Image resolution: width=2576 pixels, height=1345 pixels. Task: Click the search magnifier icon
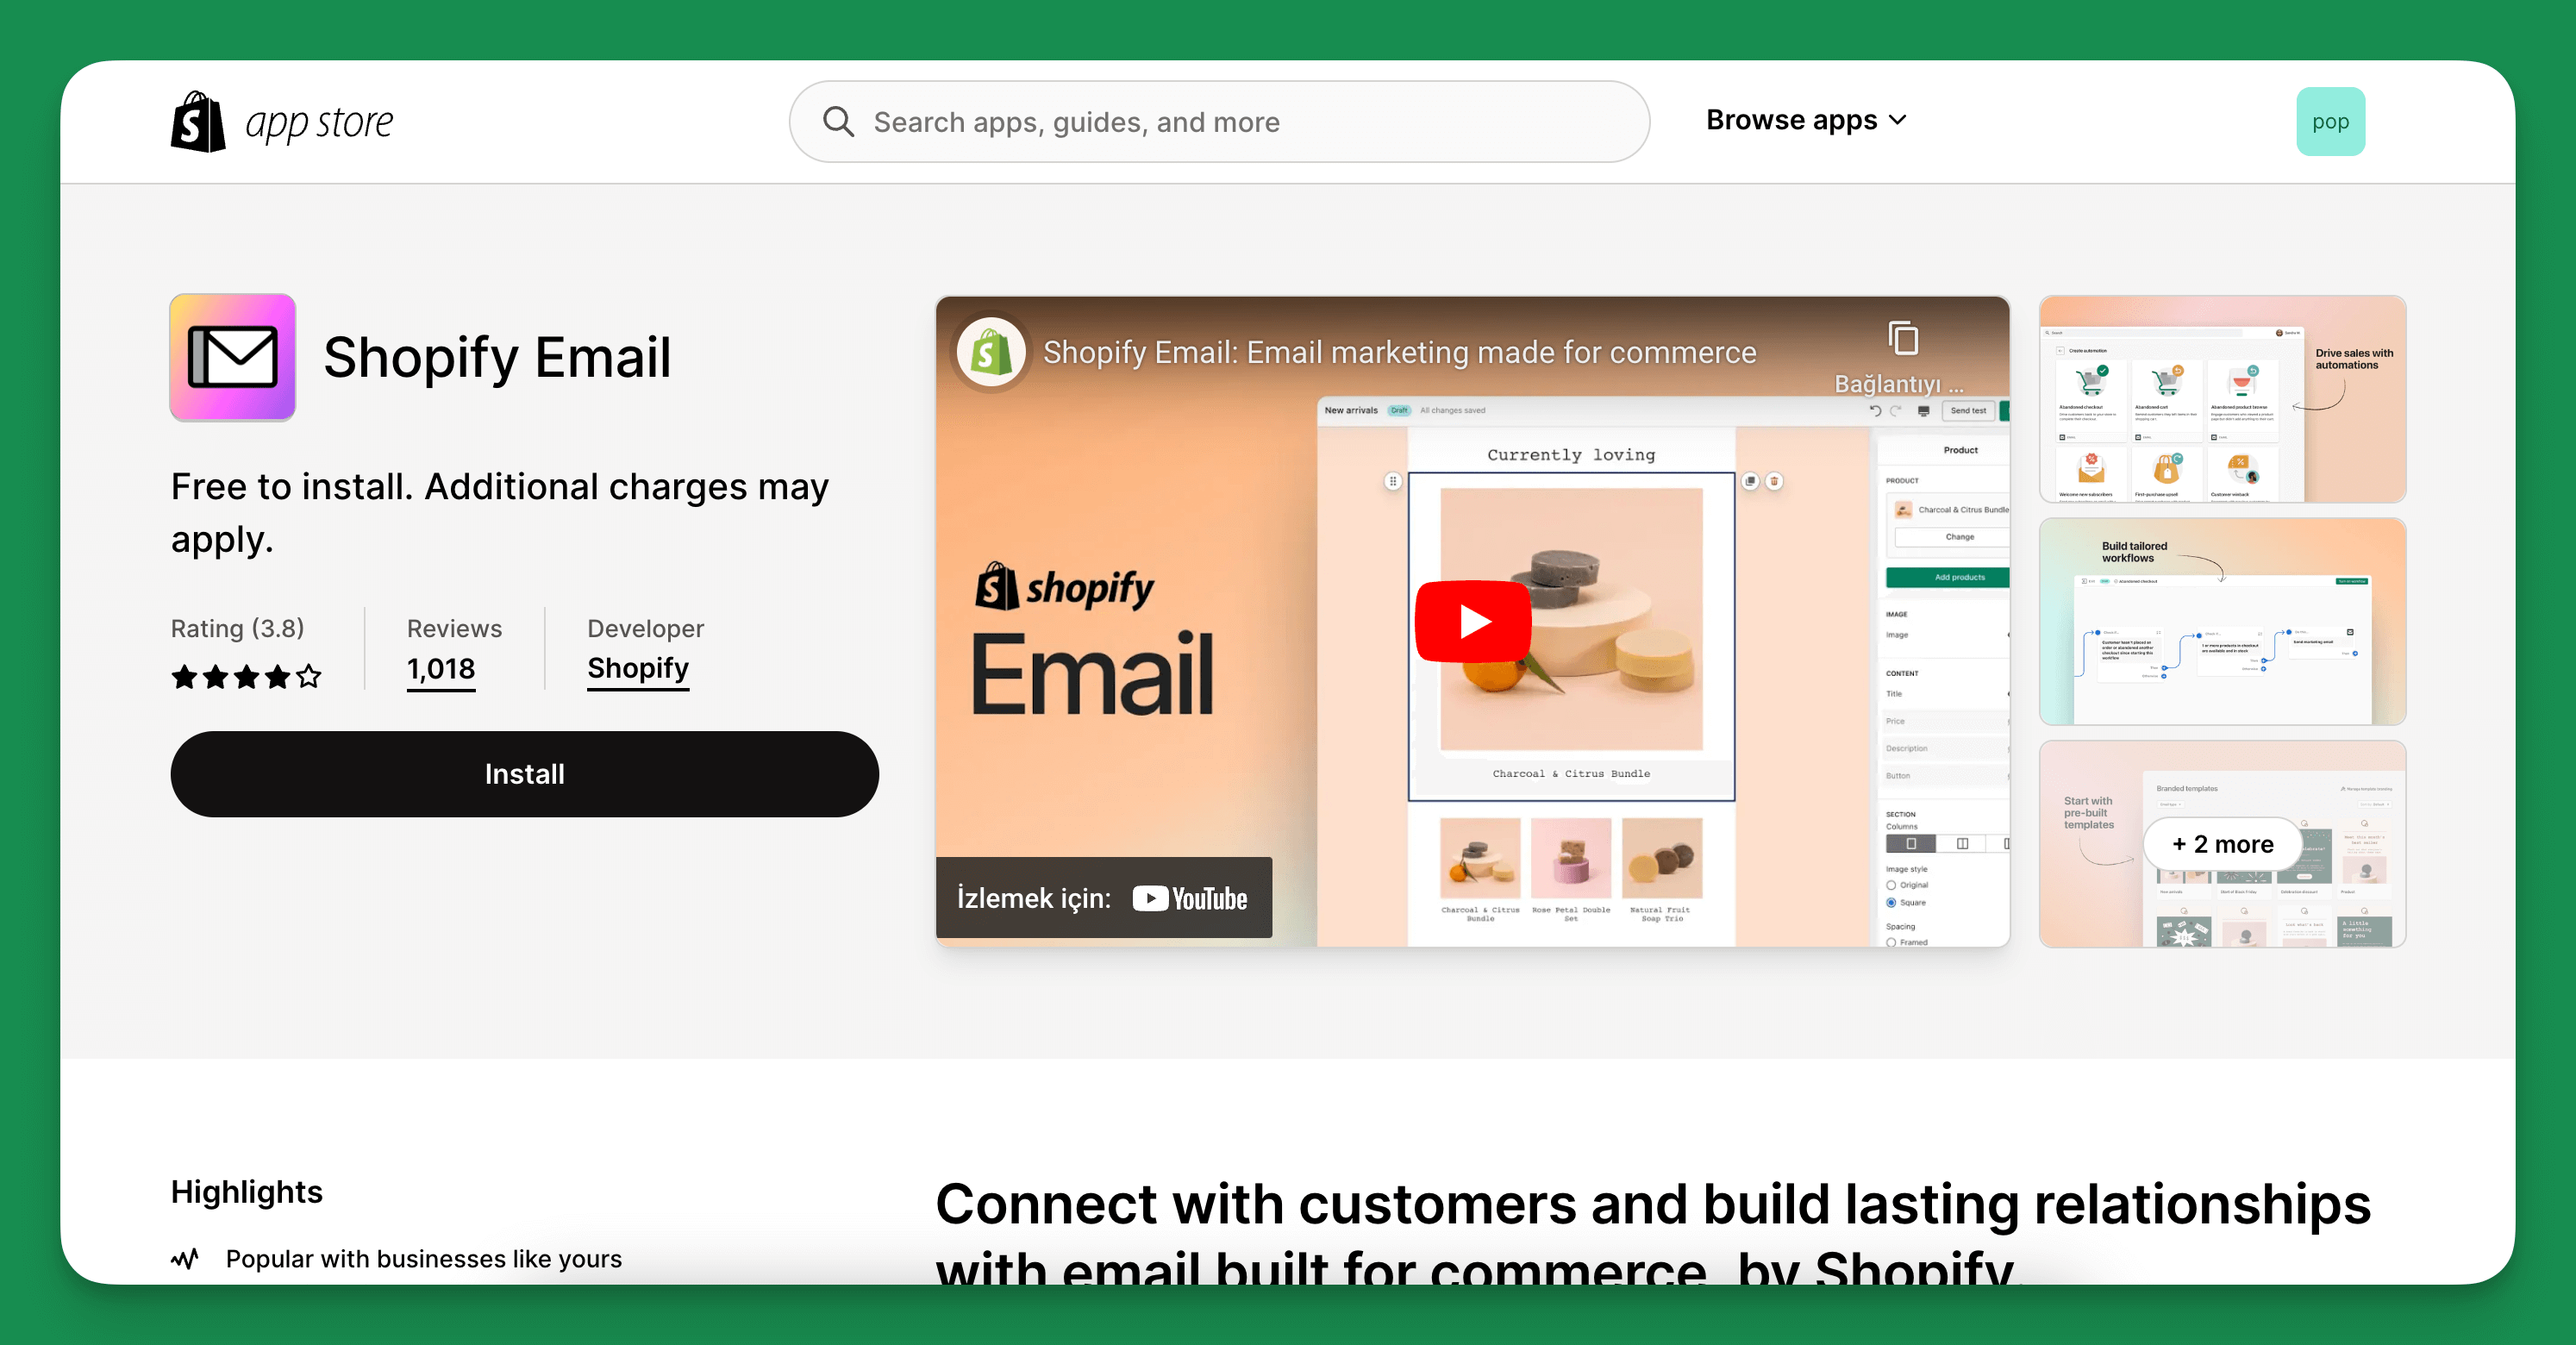(x=840, y=121)
